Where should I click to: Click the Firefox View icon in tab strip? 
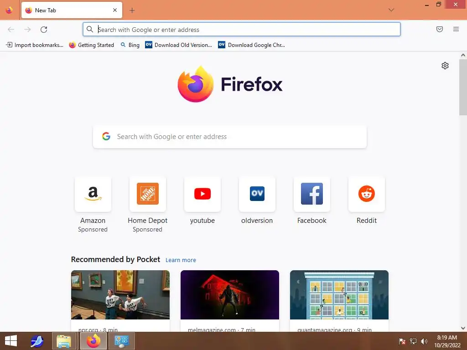point(9,10)
